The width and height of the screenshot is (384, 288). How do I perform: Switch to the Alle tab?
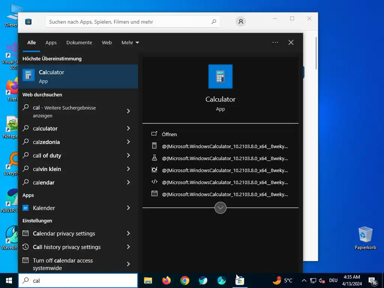click(31, 42)
